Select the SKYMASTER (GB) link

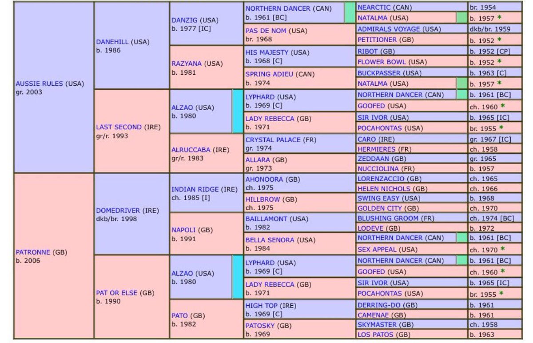[x=386, y=325]
